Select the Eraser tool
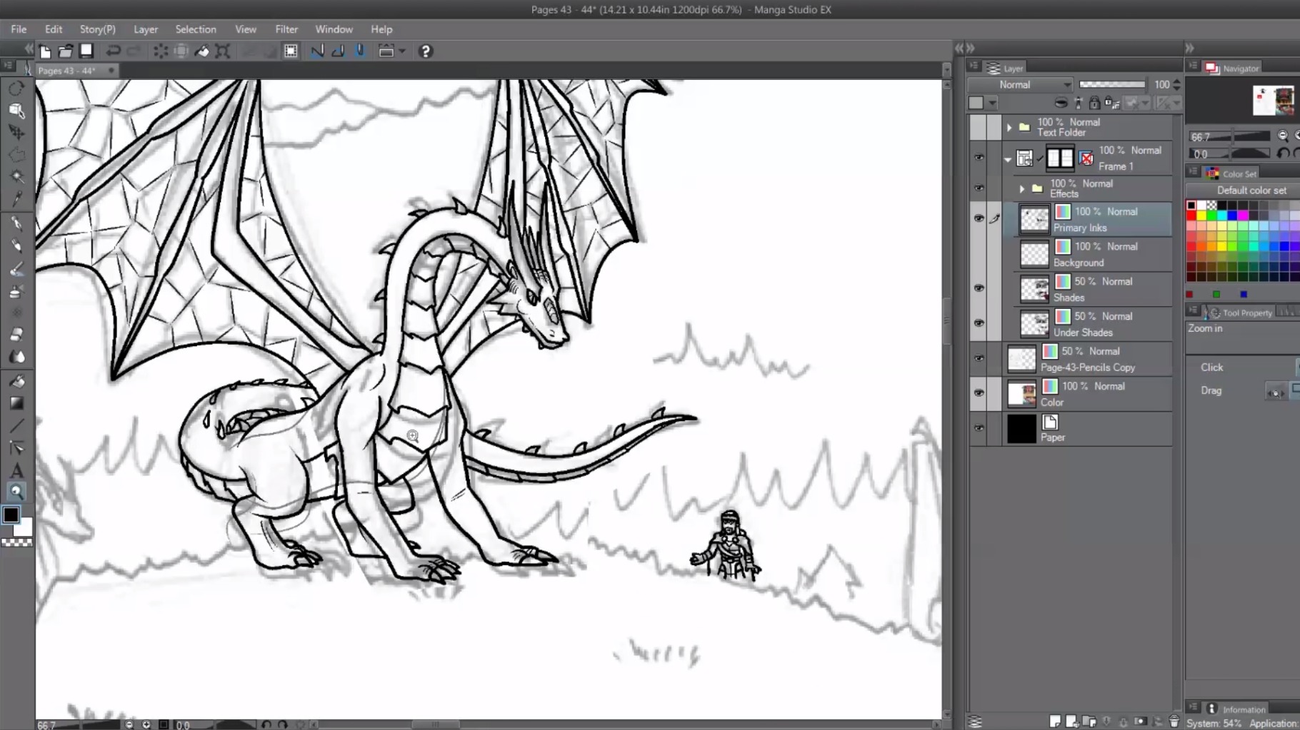 pos(16,334)
